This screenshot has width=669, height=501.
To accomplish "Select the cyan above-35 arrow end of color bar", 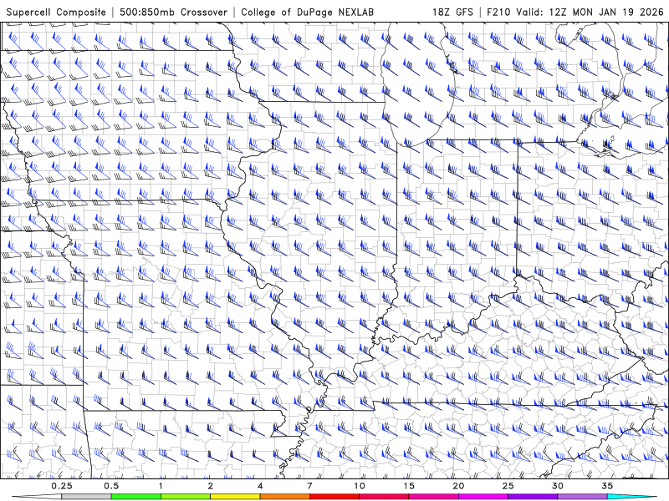I will point(632,497).
